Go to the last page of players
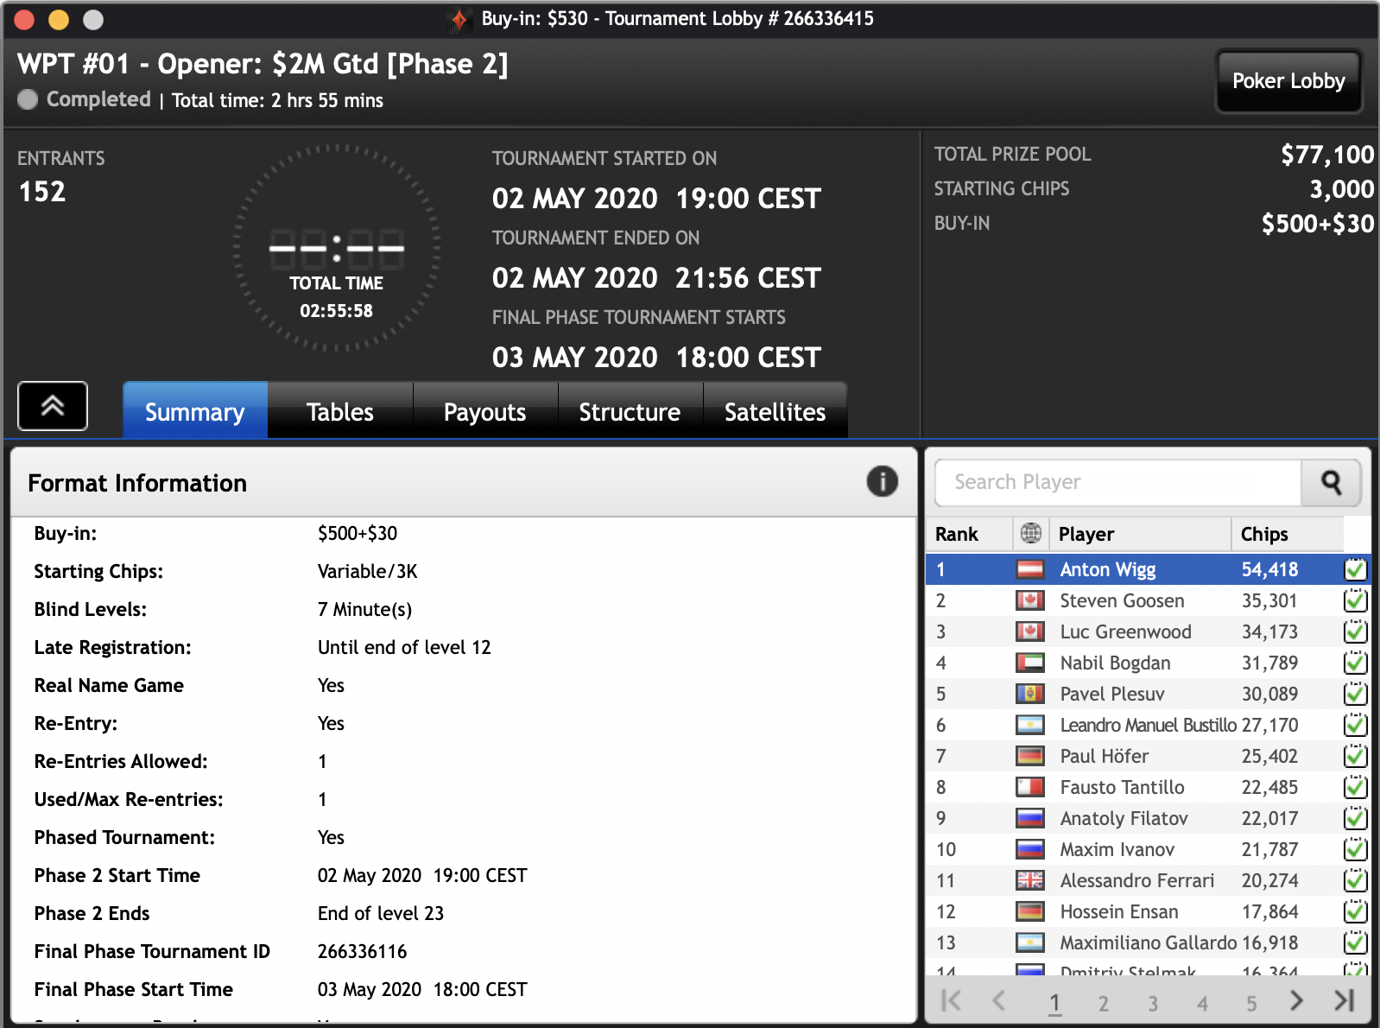This screenshot has width=1380, height=1028. click(1344, 1000)
